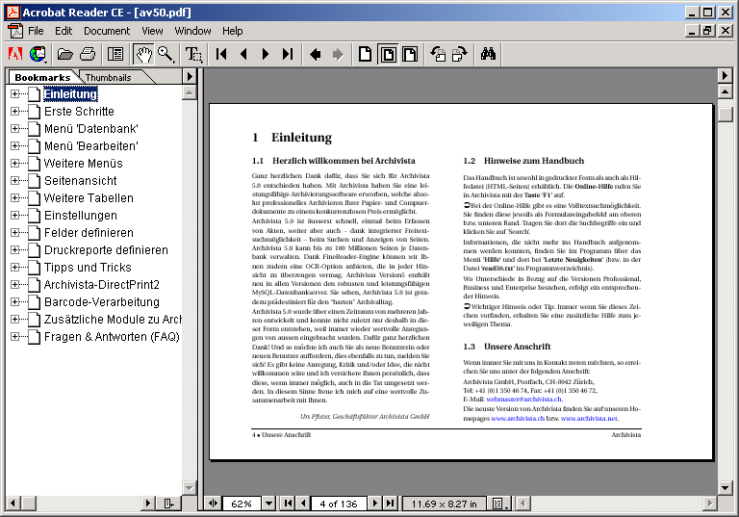
Task: Toggle navigation pane button in status bar
Action: 213,504
